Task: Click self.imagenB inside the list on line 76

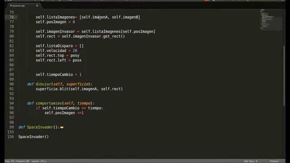Action: (x=125, y=17)
